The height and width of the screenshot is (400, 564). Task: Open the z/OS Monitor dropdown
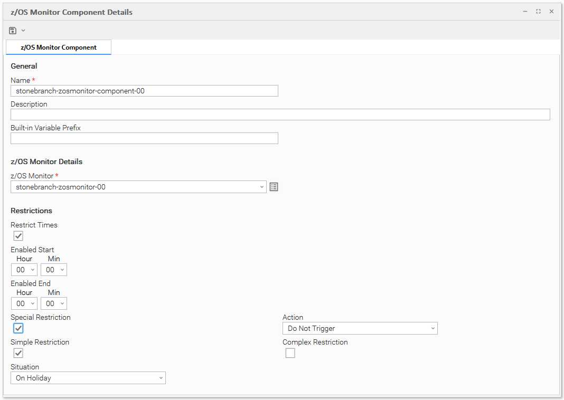tap(138, 187)
